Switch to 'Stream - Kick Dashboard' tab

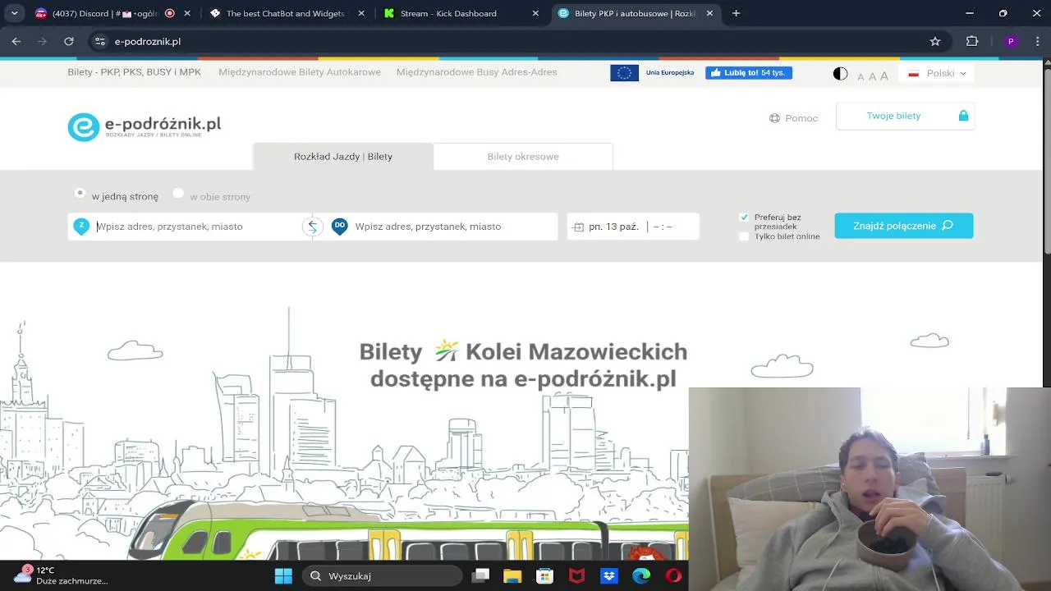coord(461,13)
